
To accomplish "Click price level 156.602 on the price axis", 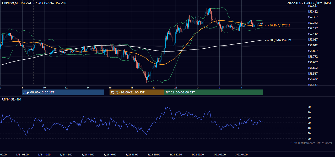I will [313, 68].
